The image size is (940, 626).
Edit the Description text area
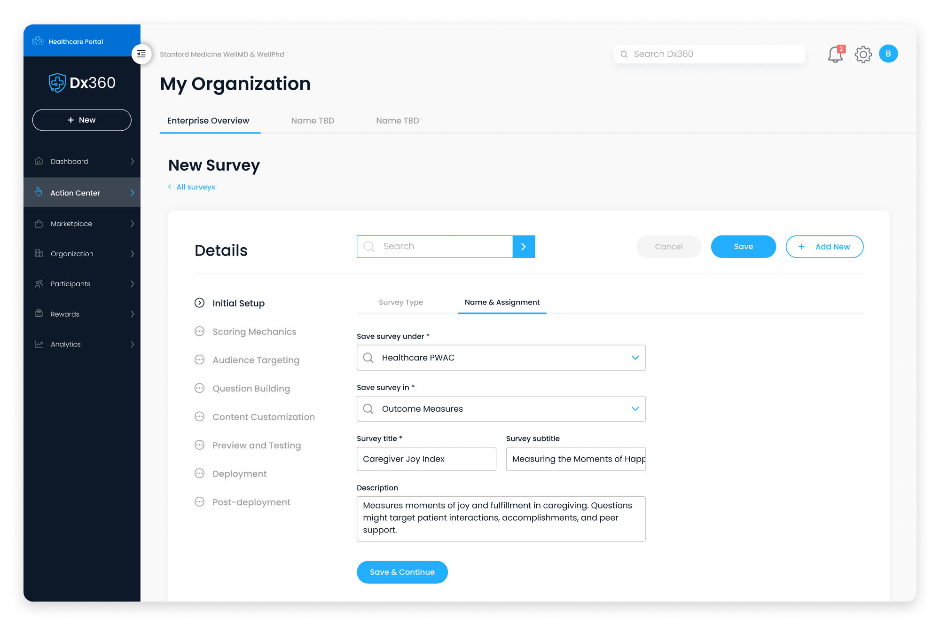[501, 519]
